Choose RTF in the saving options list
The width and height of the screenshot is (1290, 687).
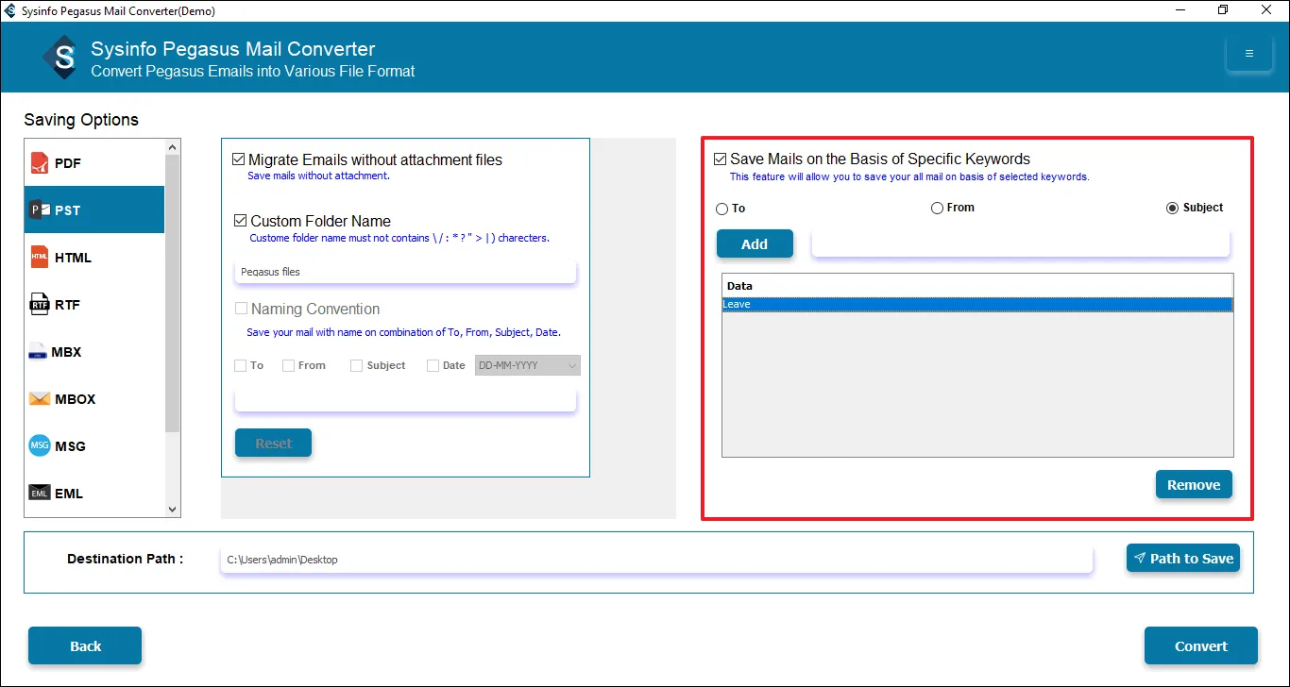[x=94, y=305]
